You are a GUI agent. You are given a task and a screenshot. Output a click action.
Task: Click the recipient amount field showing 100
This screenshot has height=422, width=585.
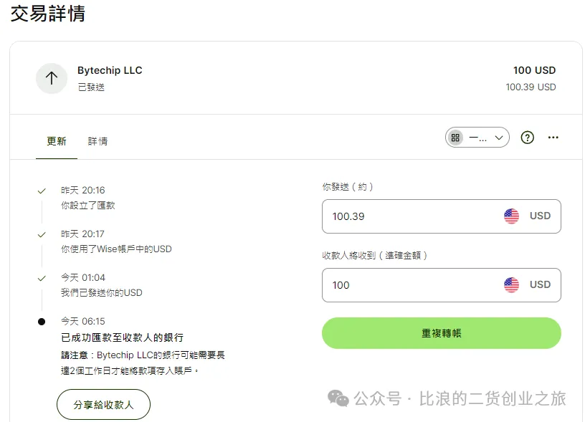(x=409, y=285)
